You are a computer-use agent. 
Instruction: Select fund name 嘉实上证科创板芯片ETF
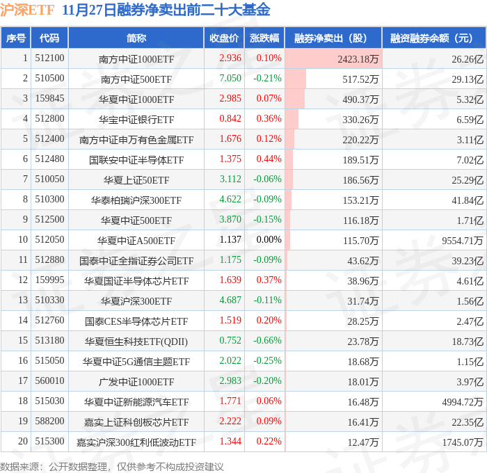[136, 422]
